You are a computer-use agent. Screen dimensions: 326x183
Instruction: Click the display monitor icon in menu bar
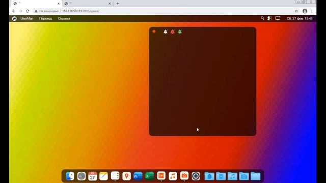click(x=278, y=18)
